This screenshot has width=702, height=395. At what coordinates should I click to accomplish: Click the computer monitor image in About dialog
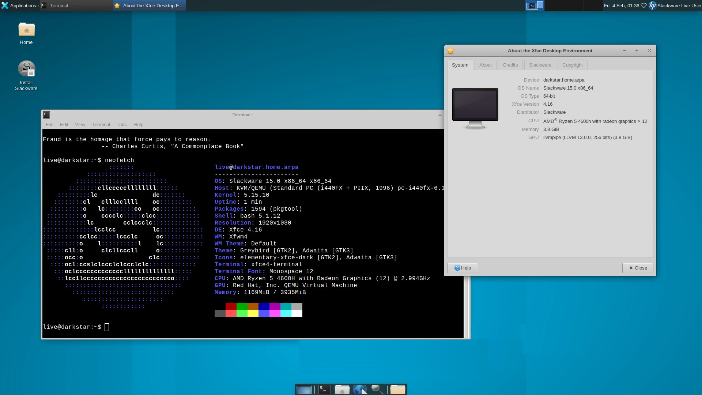475,108
